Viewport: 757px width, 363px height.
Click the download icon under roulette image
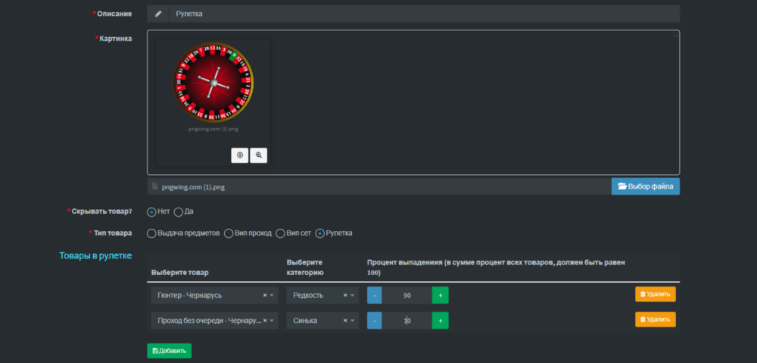coord(239,155)
